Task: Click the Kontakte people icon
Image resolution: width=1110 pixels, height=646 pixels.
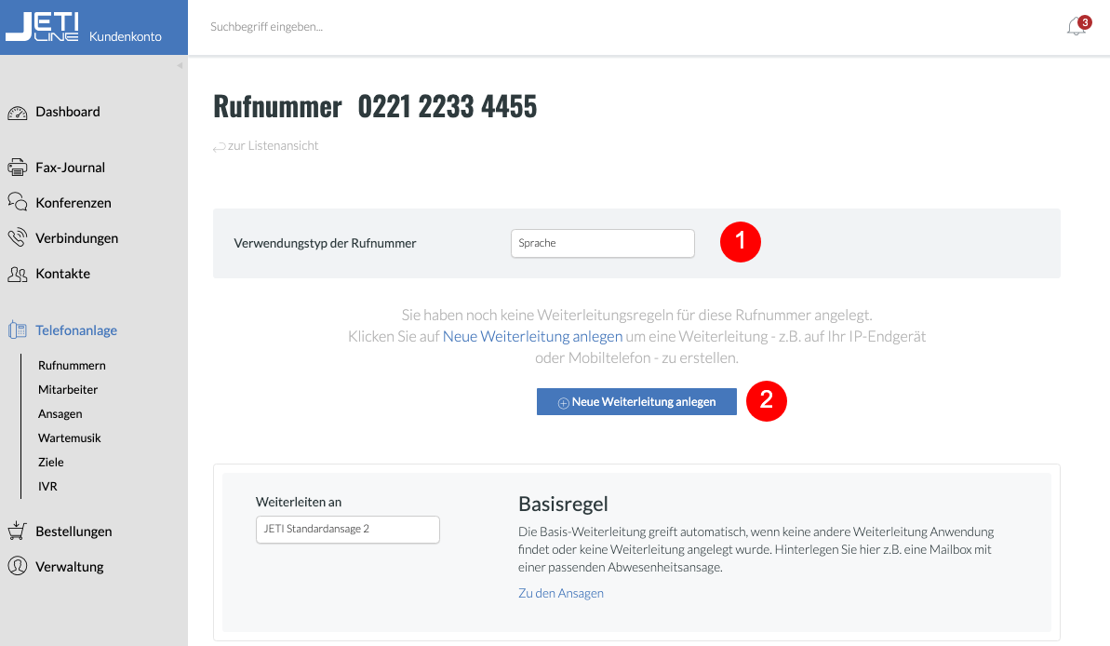Action: pyautogui.click(x=17, y=274)
